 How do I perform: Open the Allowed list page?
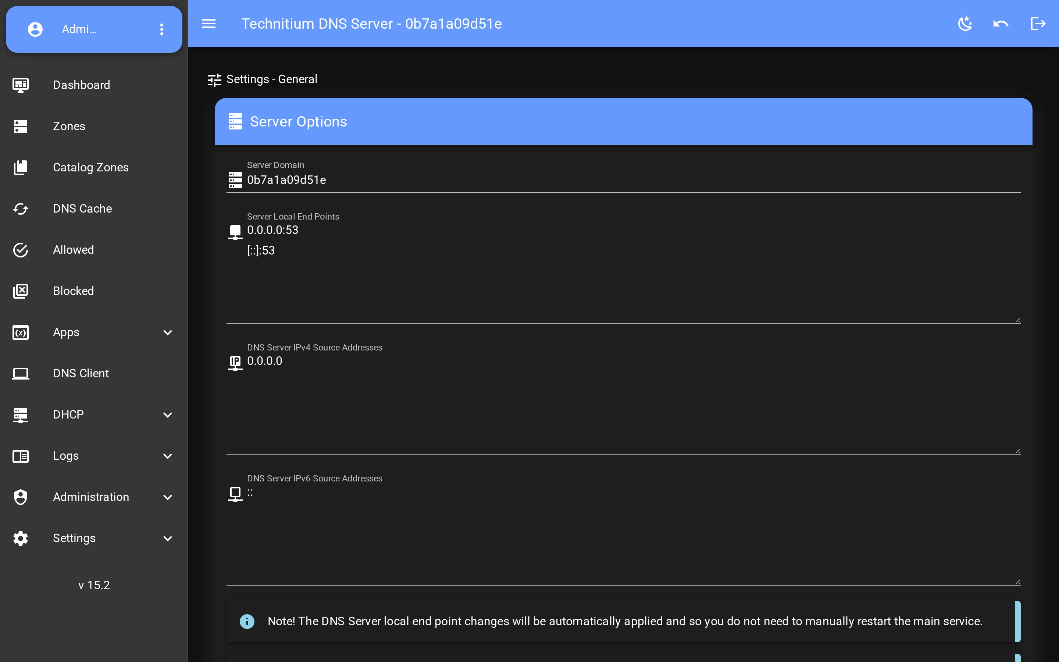[94, 250]
